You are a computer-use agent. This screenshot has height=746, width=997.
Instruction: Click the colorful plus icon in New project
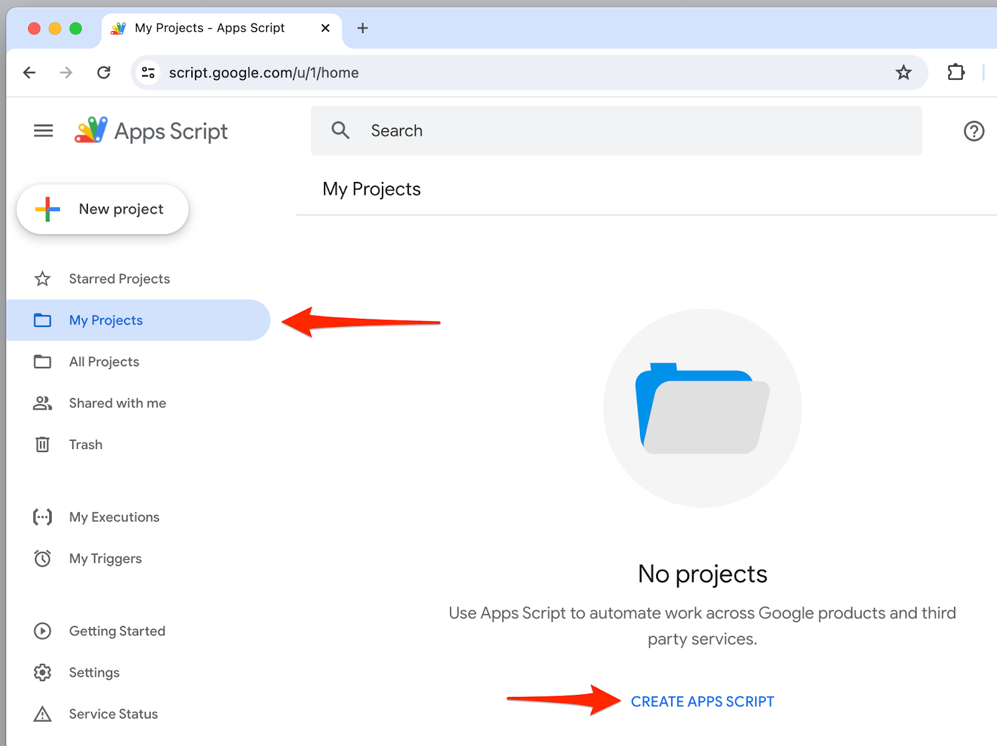coord(47,209)
